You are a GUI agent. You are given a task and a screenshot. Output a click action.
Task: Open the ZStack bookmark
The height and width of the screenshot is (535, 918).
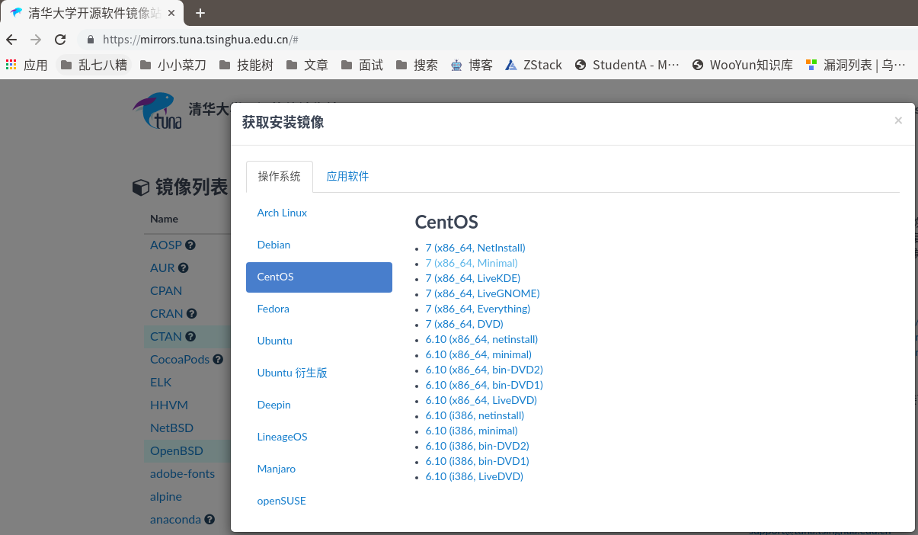(533, 65)
